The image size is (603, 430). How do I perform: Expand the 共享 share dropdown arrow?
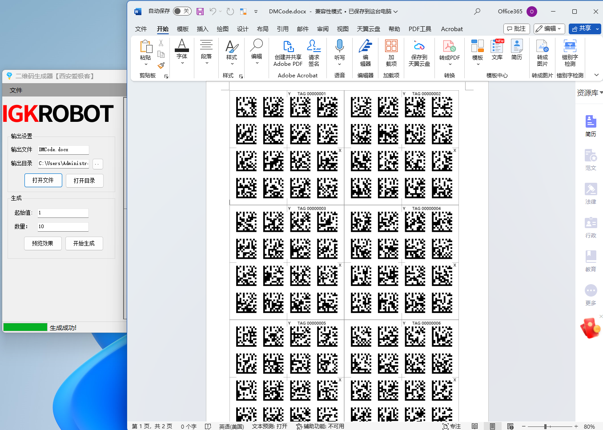pos(597,29)
